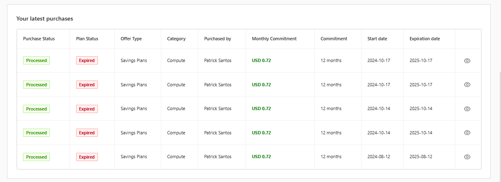Click the vertical scrollbar on the right edge
The height and width of the screenshot is (182, 501).
click(499, 123)
